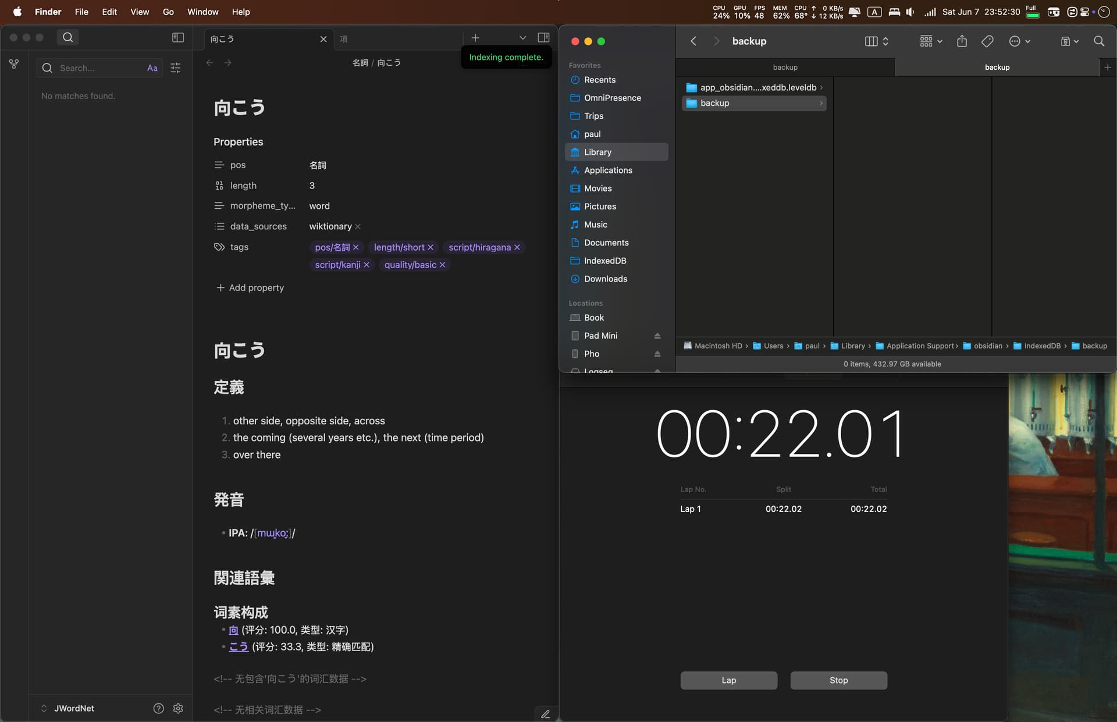The height and width of the screenshot is (722, 1117).
Task: Expand Obsidian tab list chevron
Action: 522,38
